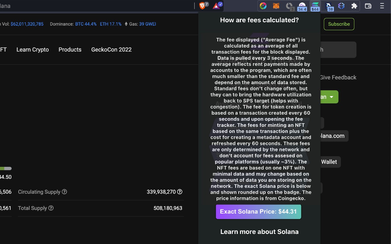The width and height of the screenshot is (391, 244).
Task: Click the Products navigation menu
Action: pyautogui.click(x=70, y=49)
